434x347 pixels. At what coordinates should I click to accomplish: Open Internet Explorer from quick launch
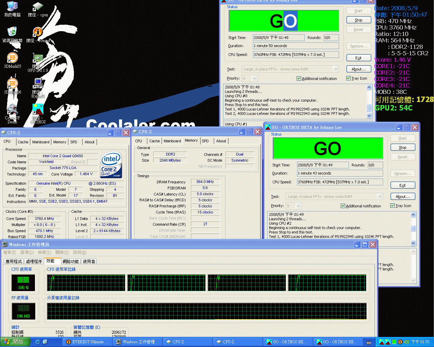tap(37, 342)
